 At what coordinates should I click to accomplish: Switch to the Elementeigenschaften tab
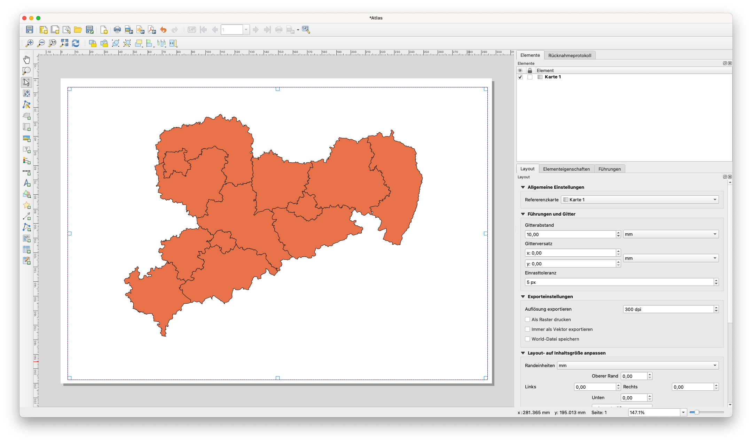pos(566,169)
